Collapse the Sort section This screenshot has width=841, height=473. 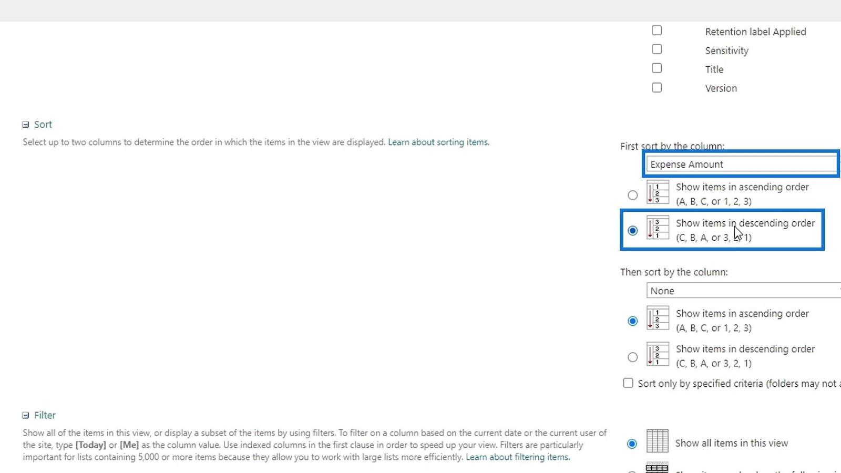pos(25,125)
